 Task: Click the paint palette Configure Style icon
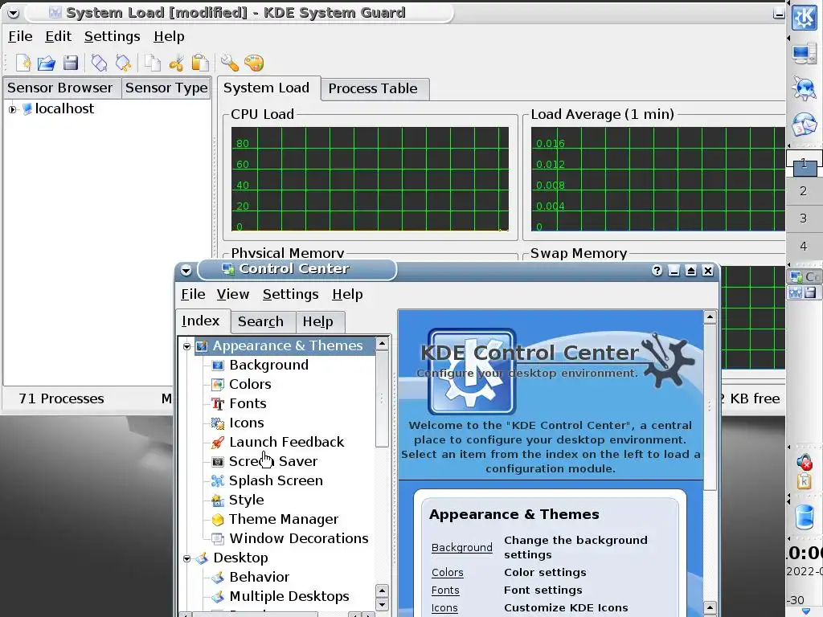click(x=254, y=63)
